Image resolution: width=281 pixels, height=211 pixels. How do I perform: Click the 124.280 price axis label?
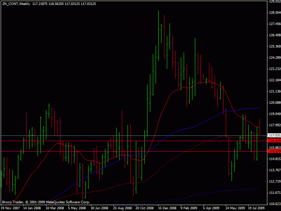click(x=275, y=58)
